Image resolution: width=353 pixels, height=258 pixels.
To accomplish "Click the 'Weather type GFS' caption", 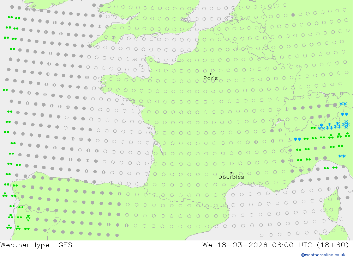I will [x=36, y=245].
